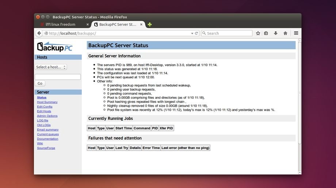
Task: Bookmark this page with the star icon
Action: point(258,33)
